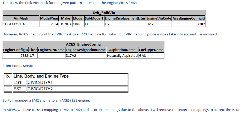
Task: Click the Line, Body, and Engine Type heading
Action: click(70, 76)
